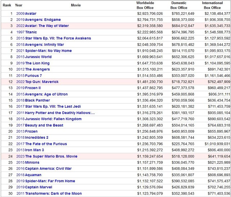Image resolution: width=231 pixels, height=197 pixels.
Task: Open the 2012 year link for The Avengers
Action: coord(20,69)
